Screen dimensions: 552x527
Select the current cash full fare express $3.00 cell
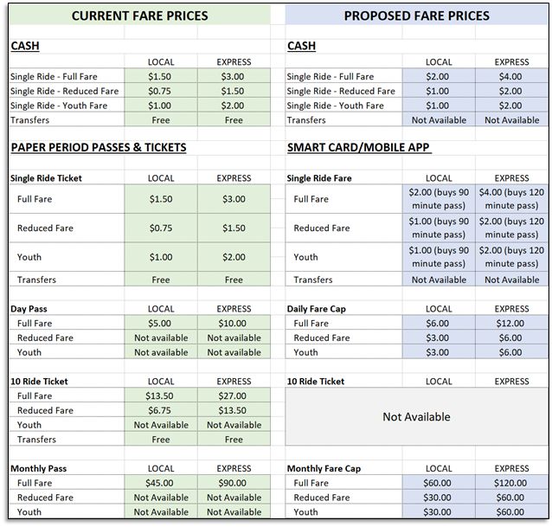point(234,76)
